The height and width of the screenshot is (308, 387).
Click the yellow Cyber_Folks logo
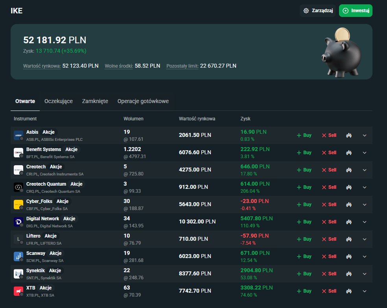point(18,204)
